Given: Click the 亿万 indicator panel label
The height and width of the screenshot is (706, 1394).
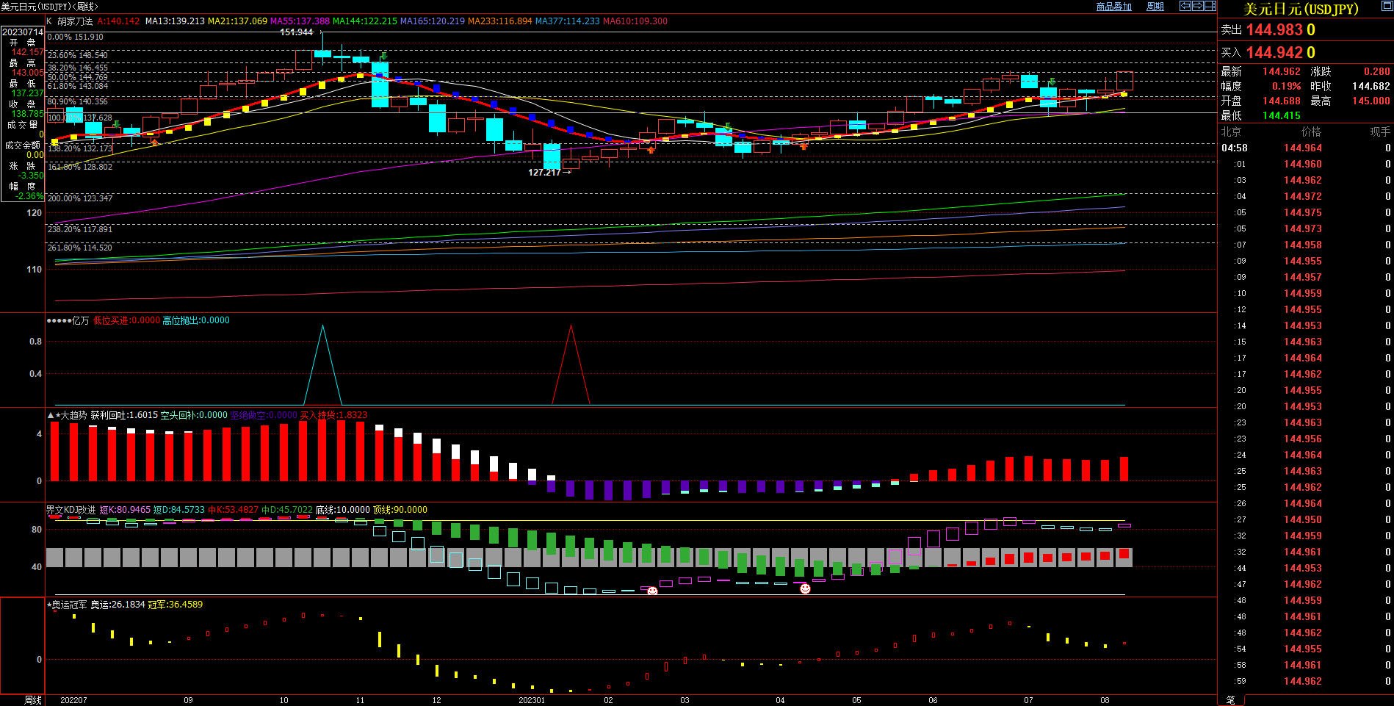Looking at the screenshot, I should click(x=80, y=320).
